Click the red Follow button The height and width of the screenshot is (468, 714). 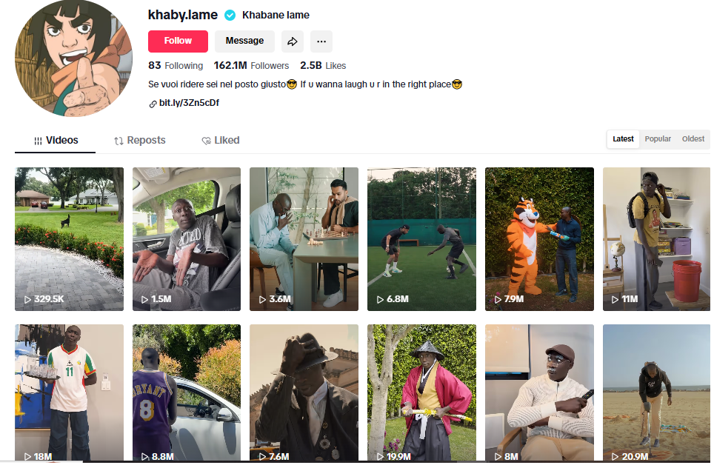[x=178, y=41]
